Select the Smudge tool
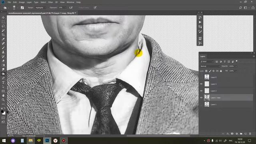 coord(3,69)
